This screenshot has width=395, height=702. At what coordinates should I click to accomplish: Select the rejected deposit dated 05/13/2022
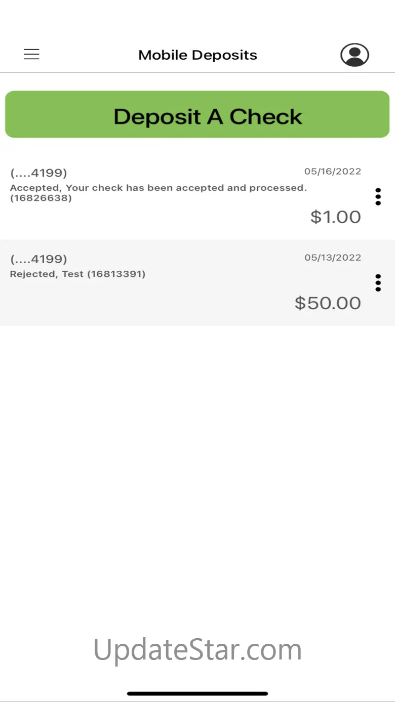coord(197,282)
